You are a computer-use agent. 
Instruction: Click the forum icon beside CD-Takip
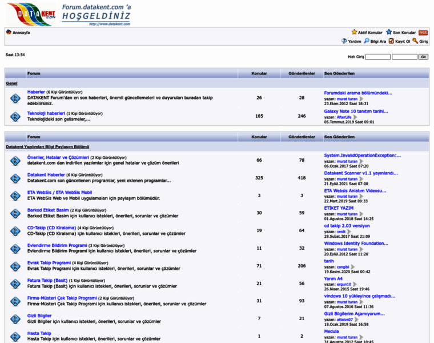(x=15, y=231)
